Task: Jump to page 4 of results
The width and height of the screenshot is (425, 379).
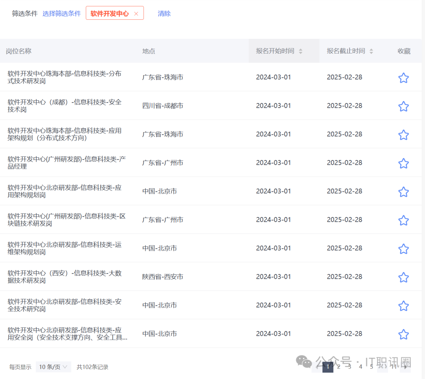Action: 360,367
